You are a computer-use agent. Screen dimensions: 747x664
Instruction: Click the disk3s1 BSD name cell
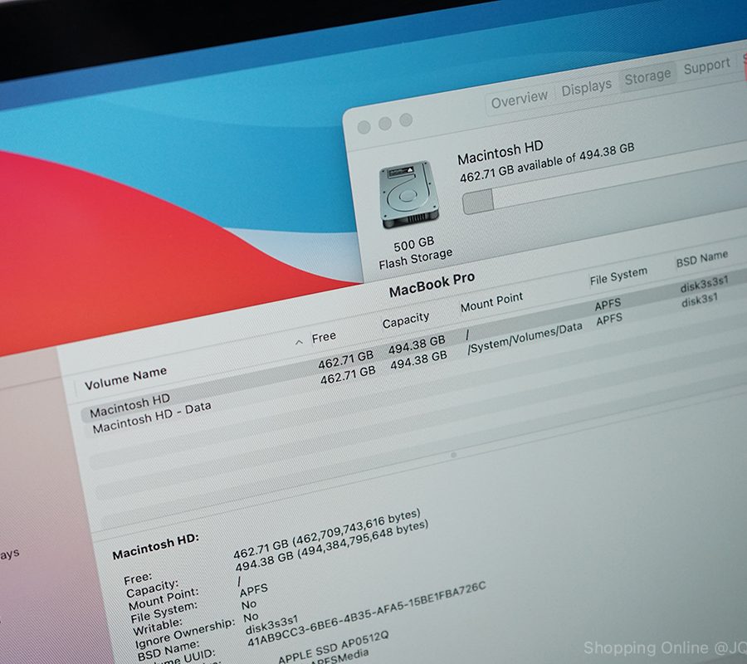(x=700, y=300)
